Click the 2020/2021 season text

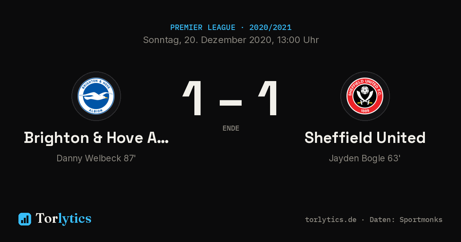(270, 28)
